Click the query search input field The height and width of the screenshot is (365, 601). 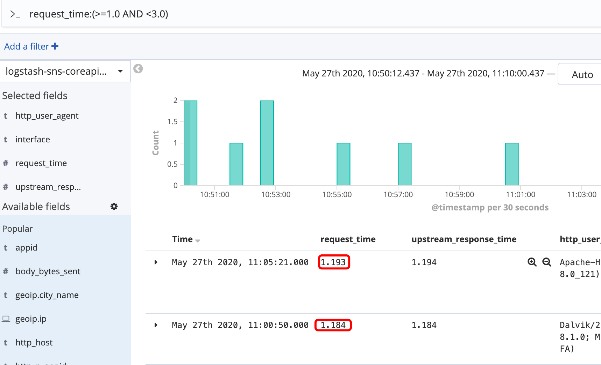tap(280, 14)
